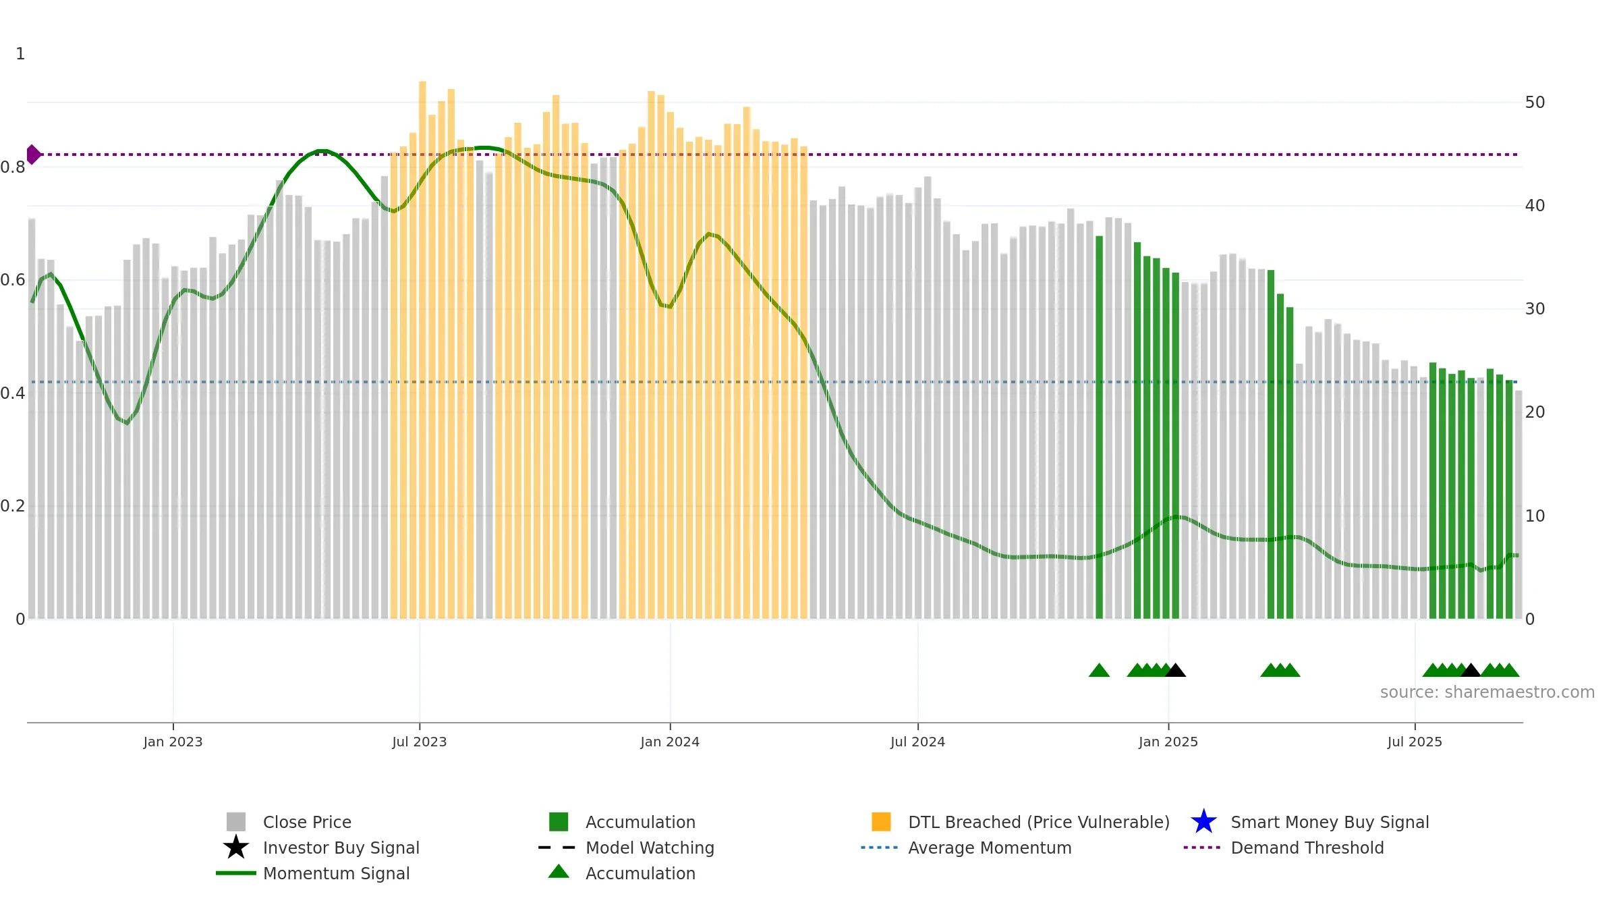Viewport: 1619px width, 911px height.
Task: Click the Jan 2024 axis label
Action: click(x=670, y=742)
